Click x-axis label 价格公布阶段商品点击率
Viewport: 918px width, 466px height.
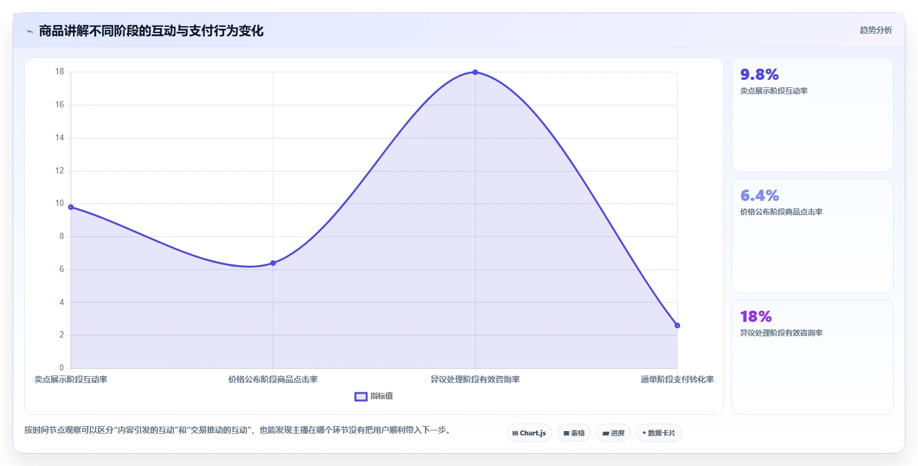273,379
